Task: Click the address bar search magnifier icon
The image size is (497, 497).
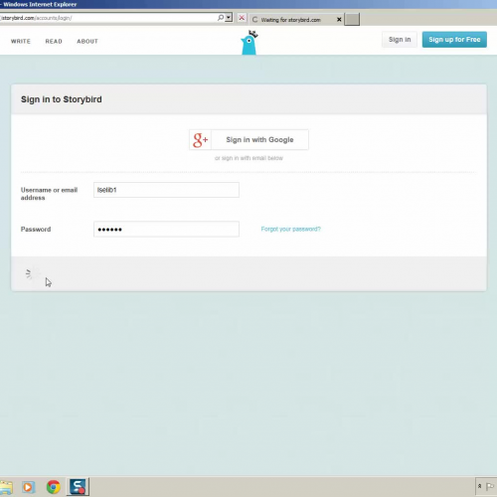Action: [x=221, y=18]
